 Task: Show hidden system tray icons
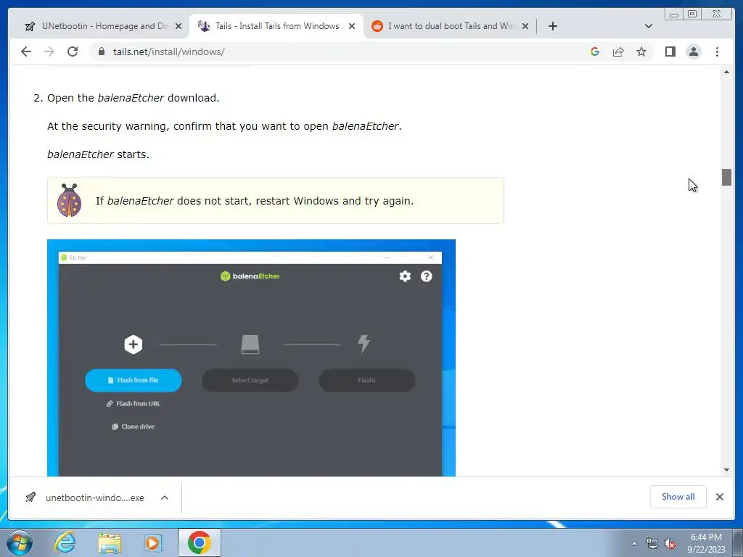pos(634,543)
